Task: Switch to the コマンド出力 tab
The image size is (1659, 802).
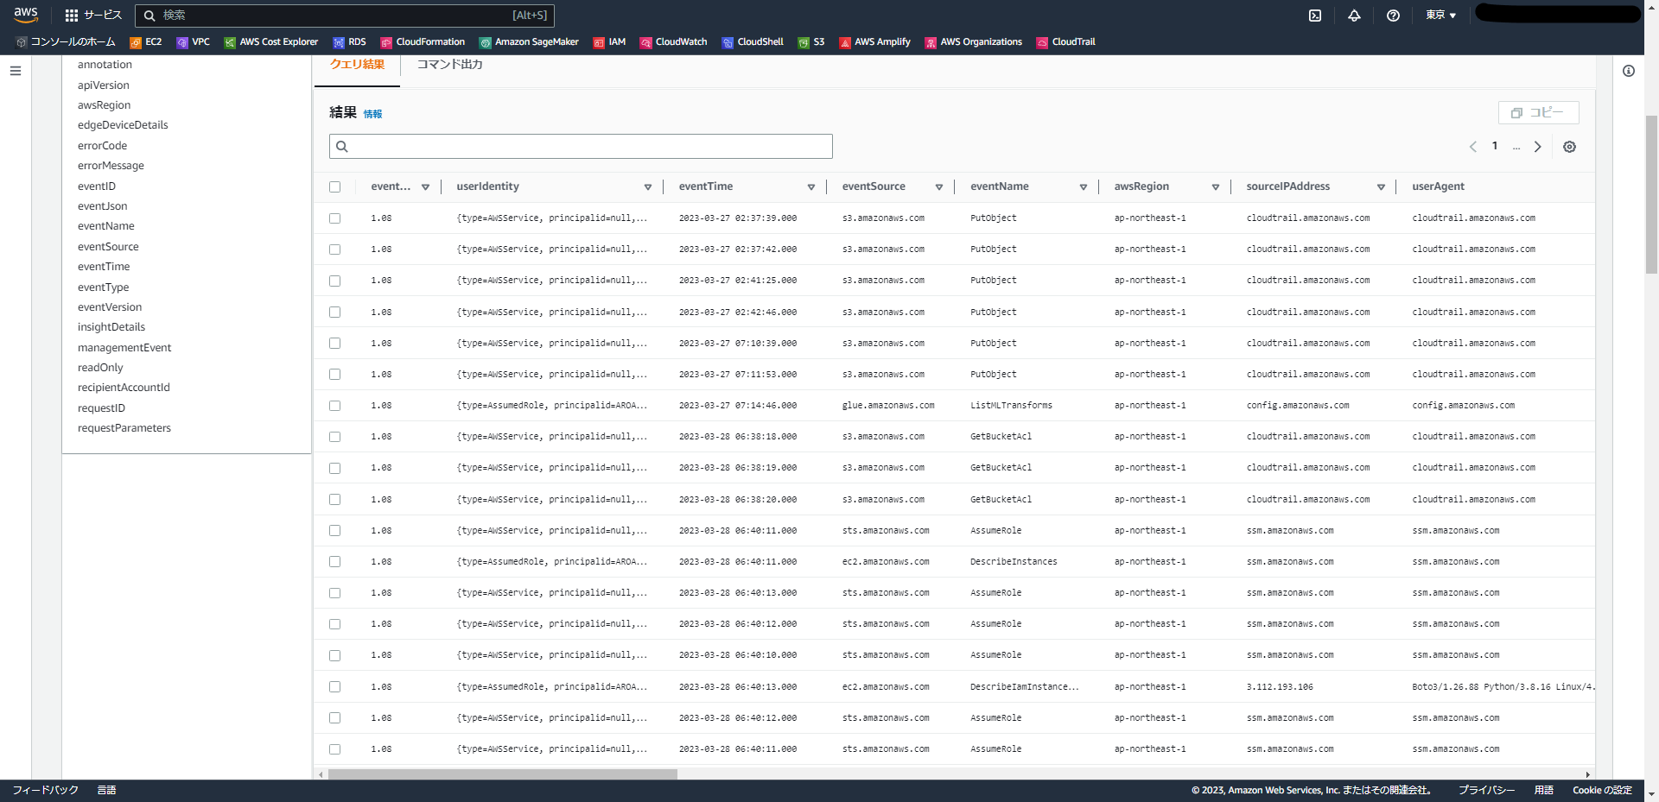Action: (449, 65)
